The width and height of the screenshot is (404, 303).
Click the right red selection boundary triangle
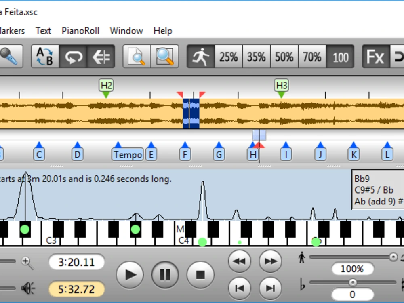pos(202,94)
